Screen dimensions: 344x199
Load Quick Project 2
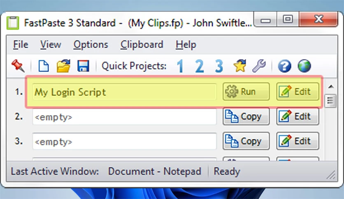click(x=200, y=66)
